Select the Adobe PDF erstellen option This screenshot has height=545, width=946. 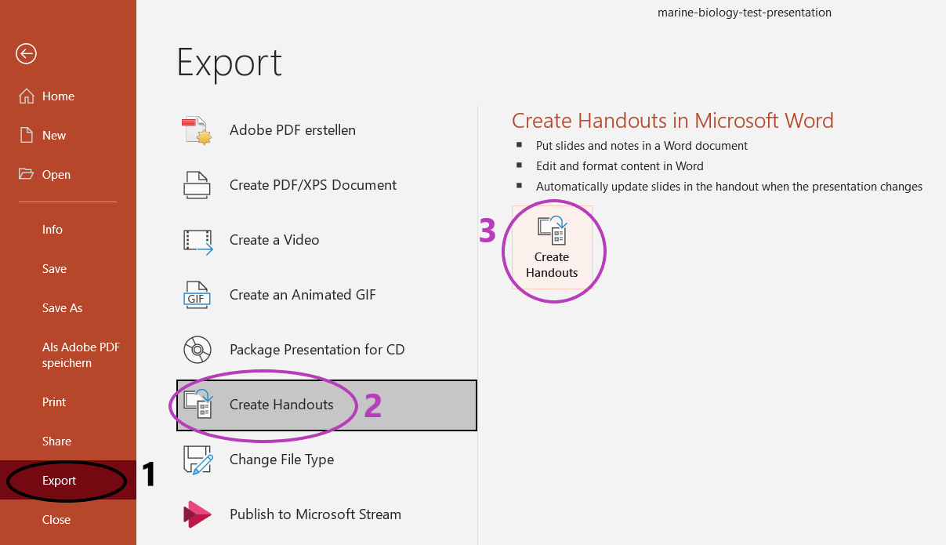point(327,130)
